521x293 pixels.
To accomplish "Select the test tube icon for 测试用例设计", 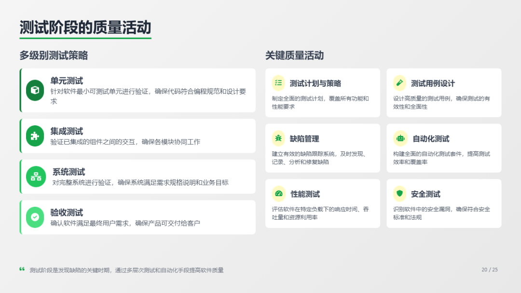I will point(399,83).
